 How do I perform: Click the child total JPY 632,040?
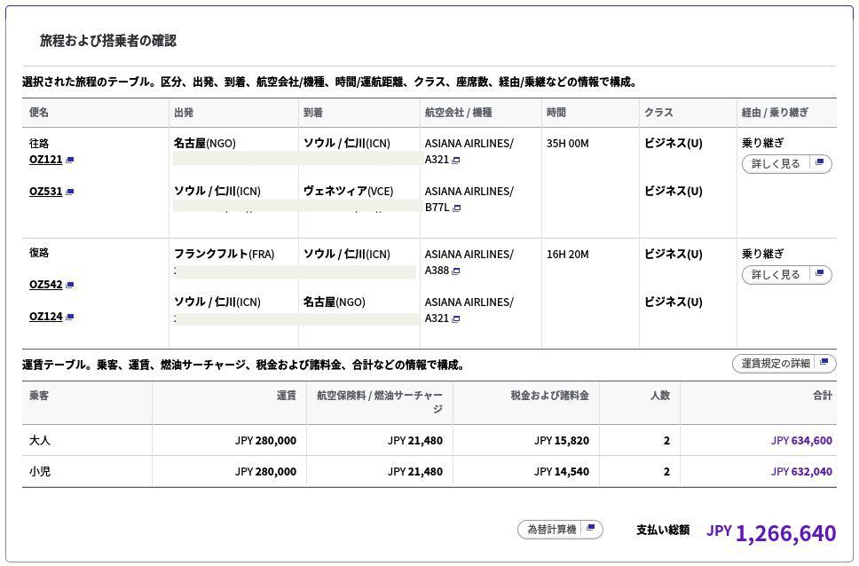(x=801, y=471)
